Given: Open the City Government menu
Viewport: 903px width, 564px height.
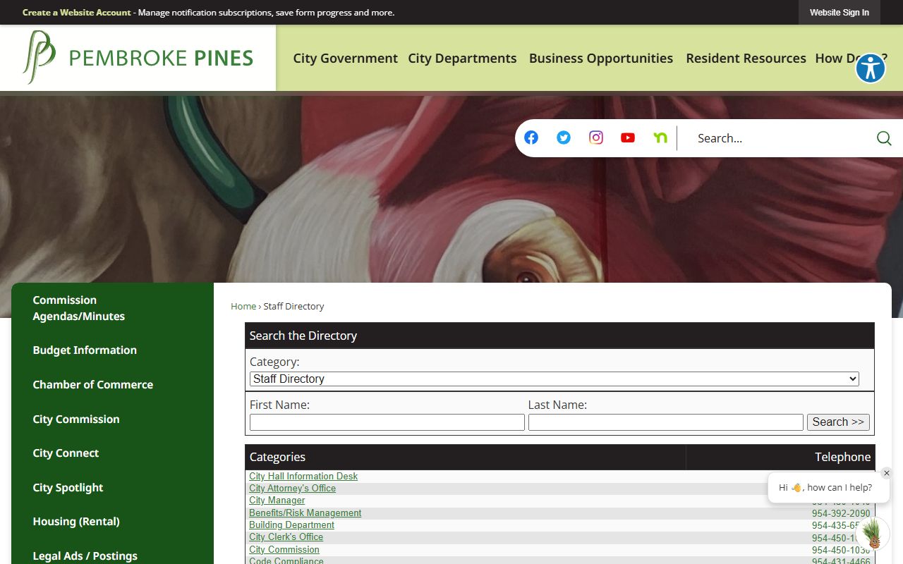Looking at the screenshot, I should point(346,59).
